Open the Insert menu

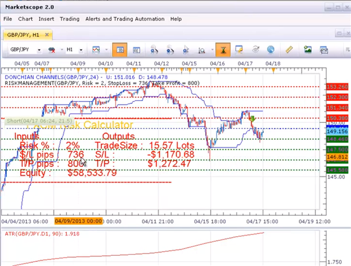(46, 19)
